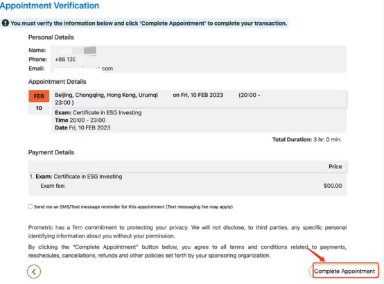Click the Total Duration 3 hr. 0 min. text
384x284 pixels.
coord(307,139)
